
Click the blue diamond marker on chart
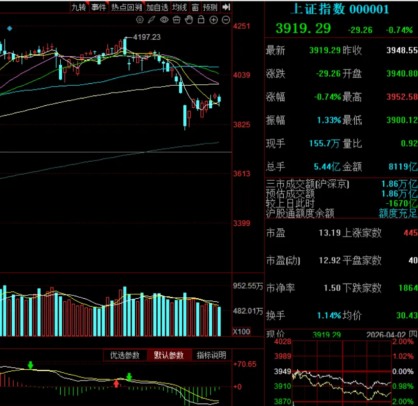[x=10, y=28]
